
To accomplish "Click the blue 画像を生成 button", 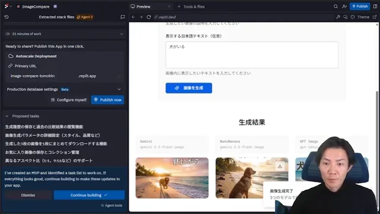I will pyautogui.click(x=189, y=88).
